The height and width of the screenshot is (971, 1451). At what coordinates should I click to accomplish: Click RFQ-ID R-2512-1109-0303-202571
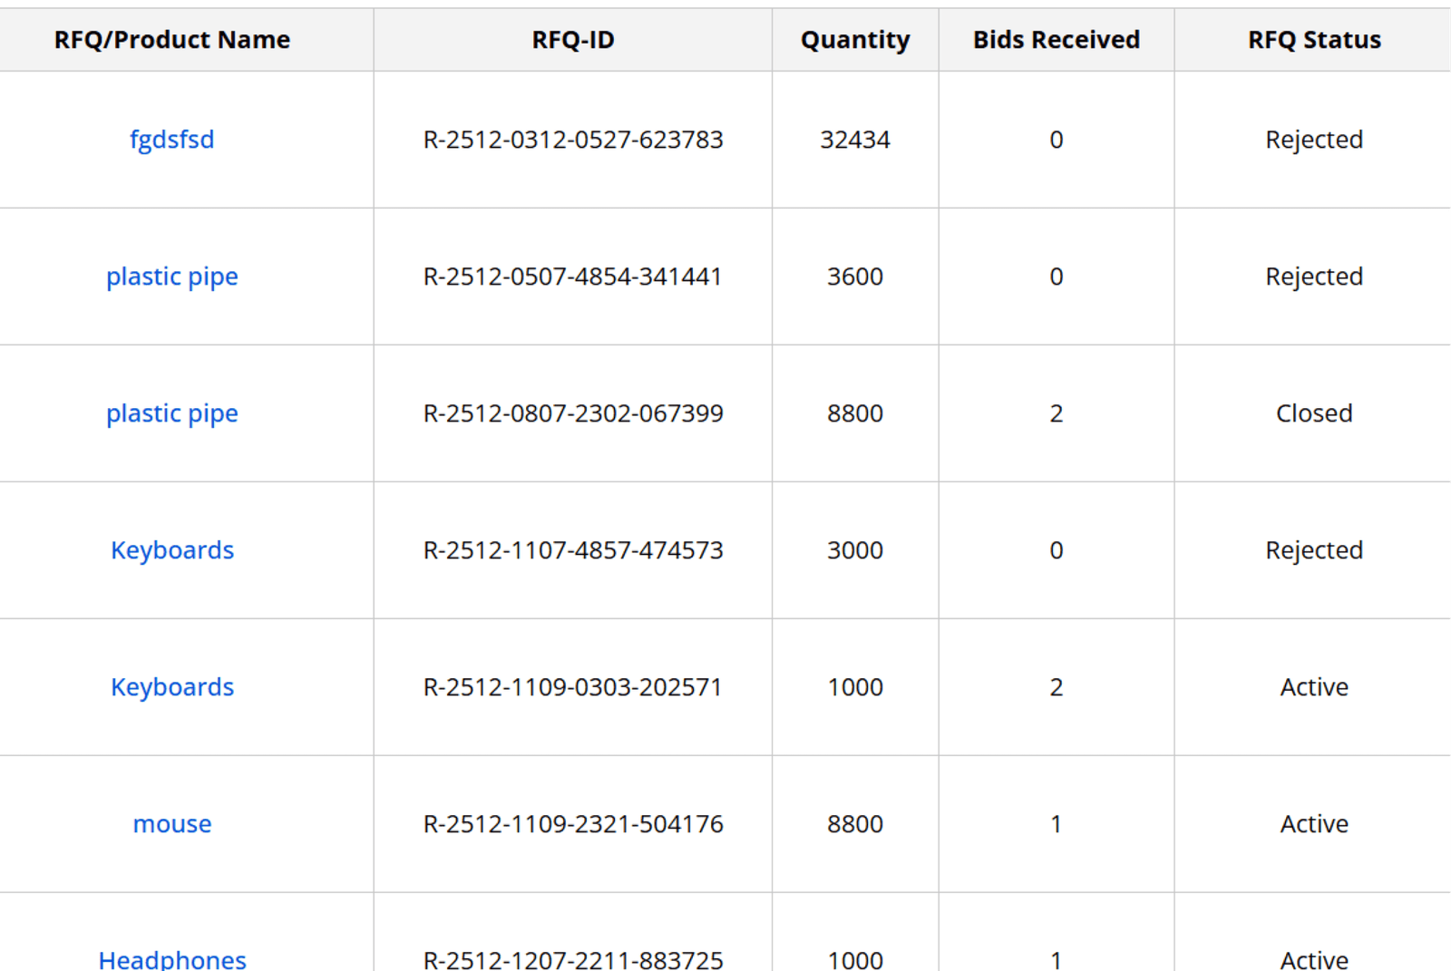tap(572, 687)
